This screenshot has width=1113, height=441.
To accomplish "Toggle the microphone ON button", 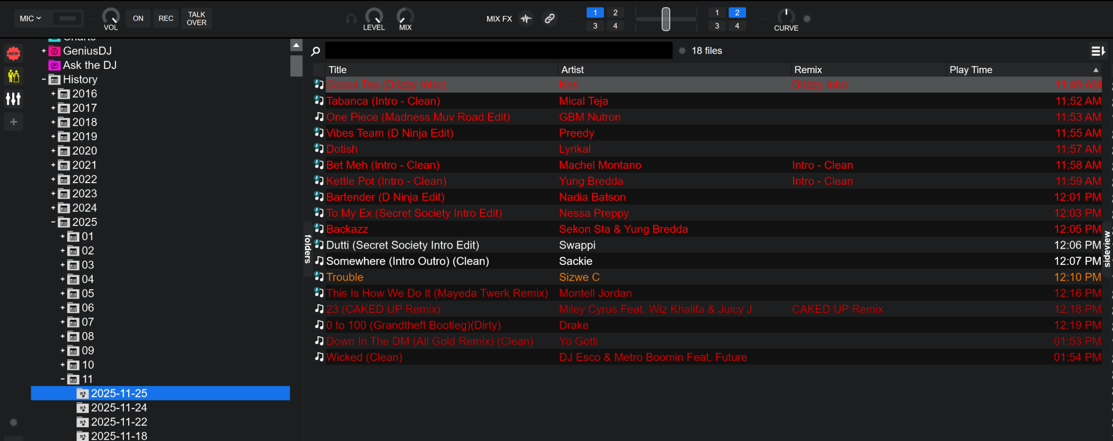I will pyautogui.click(x=138, y=19).
